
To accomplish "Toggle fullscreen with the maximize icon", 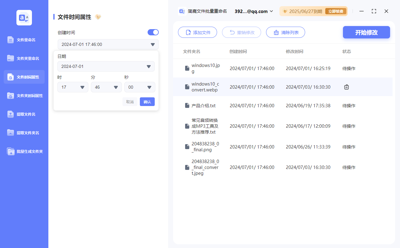I will tap(374, 11).
